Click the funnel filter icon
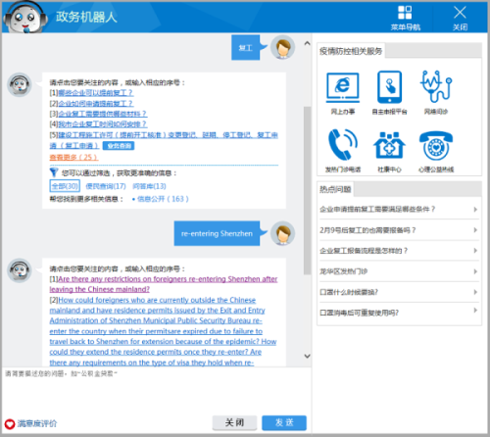Screen dimensions: 490x437 coord(54,172)
